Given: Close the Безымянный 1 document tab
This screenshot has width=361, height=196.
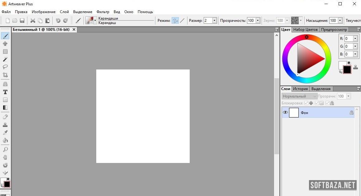Looking at the screenshot, I should tap(74, 30).
